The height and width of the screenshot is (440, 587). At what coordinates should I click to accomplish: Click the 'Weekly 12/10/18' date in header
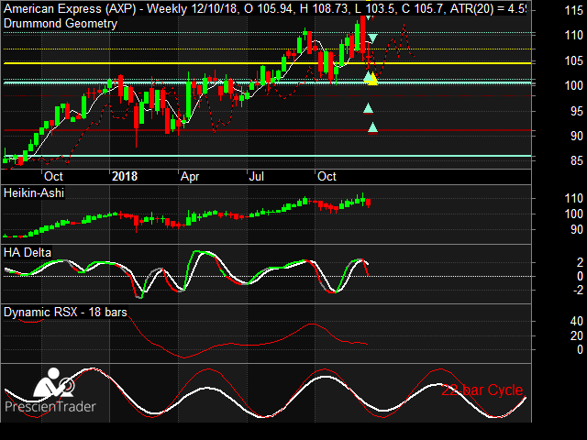[x=193, y=8]
